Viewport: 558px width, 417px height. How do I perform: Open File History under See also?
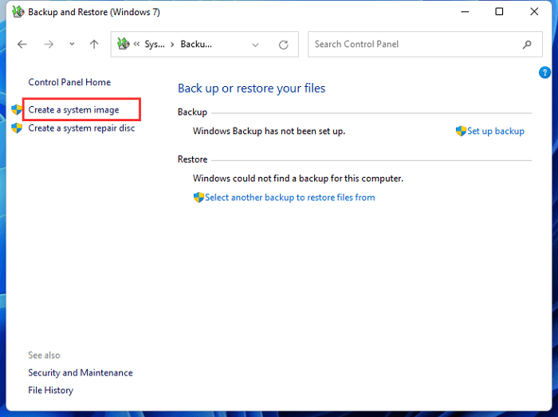pyautogui.click(x=50, y=390)
